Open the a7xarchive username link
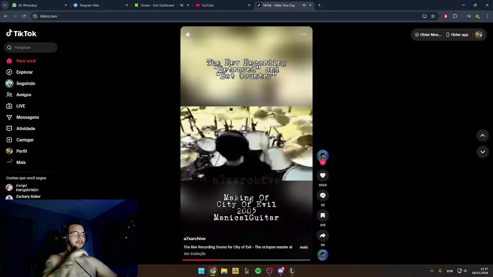493x277 pixels. coord(195,239)
